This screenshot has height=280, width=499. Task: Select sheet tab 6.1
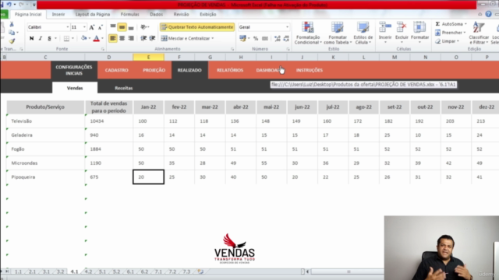(130, 271)
